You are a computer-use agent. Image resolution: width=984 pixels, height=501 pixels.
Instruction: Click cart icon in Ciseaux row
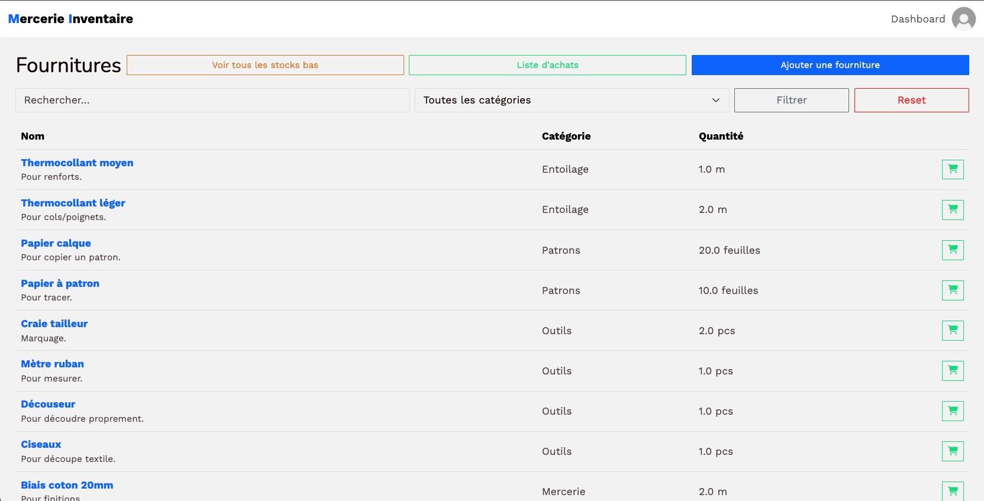click(953, 451)
